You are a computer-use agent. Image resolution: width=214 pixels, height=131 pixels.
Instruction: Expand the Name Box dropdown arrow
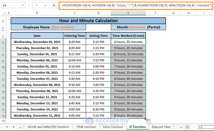pyautogui.click(x=23, y=5)
